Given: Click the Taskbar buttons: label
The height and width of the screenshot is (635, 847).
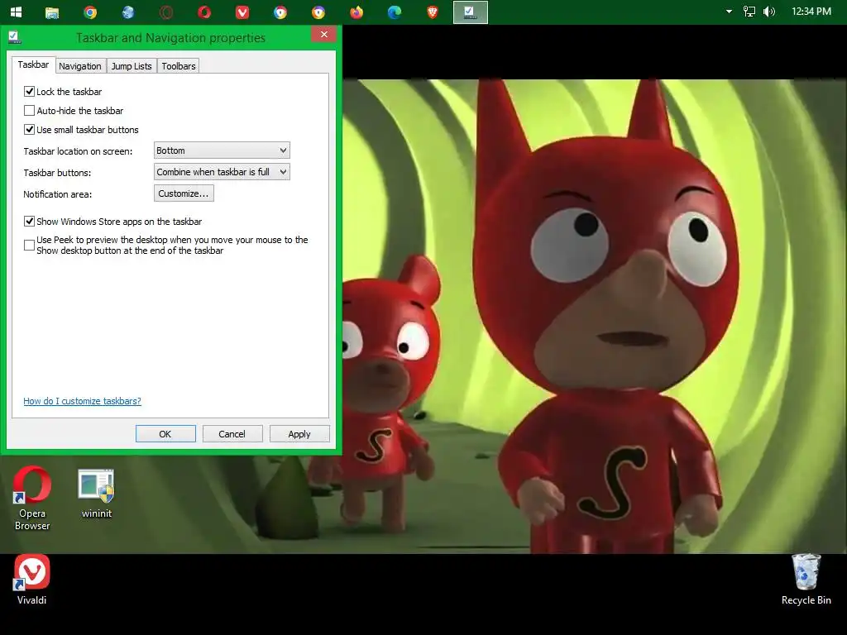Looking at the screenshot, I should pos(57,173).
